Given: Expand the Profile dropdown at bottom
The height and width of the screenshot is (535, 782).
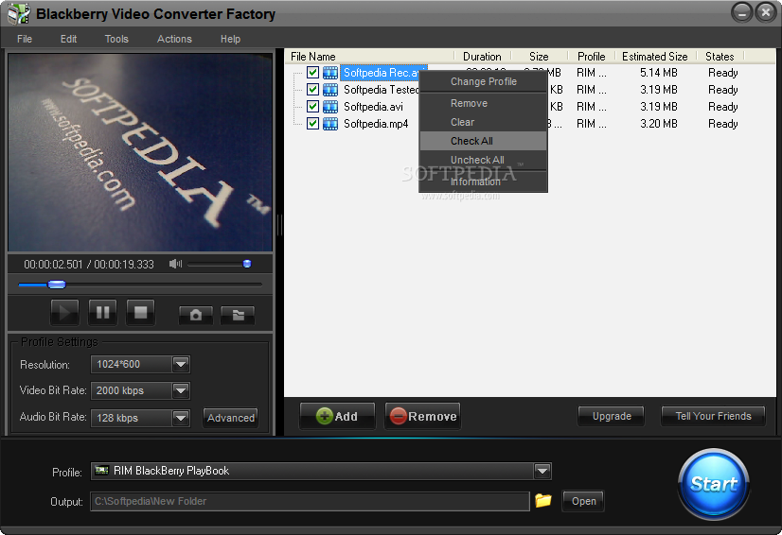Looking at the screenshot, I should click(x=542, y=471).
